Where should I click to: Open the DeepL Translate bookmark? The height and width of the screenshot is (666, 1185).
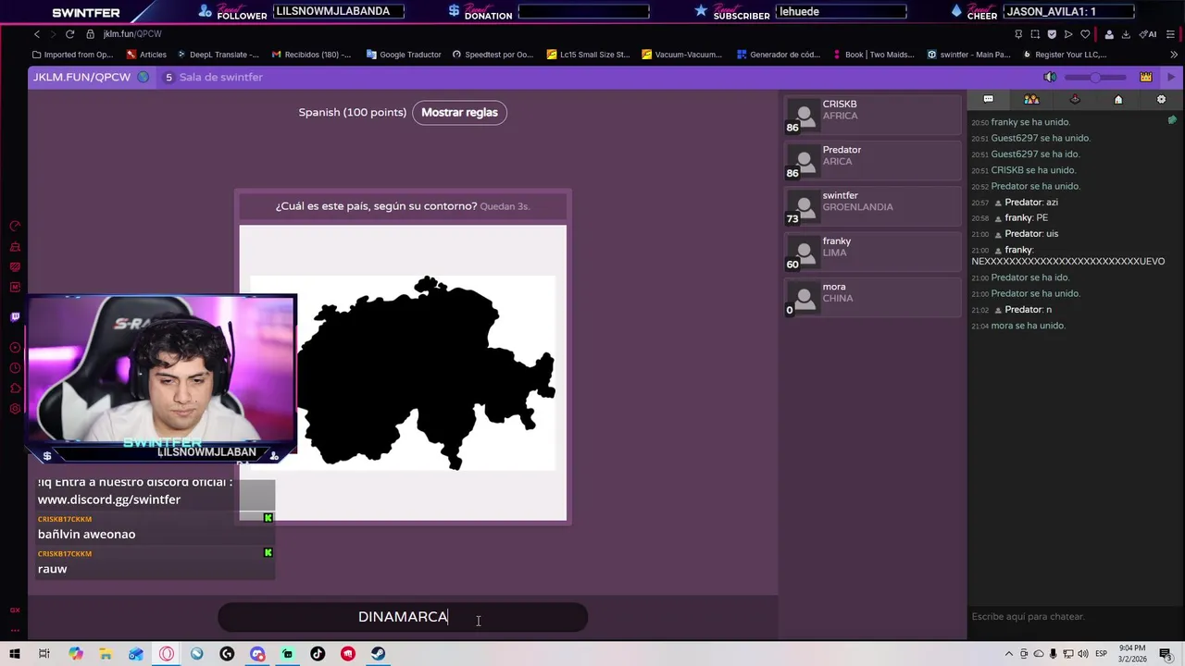coord(218,55)
